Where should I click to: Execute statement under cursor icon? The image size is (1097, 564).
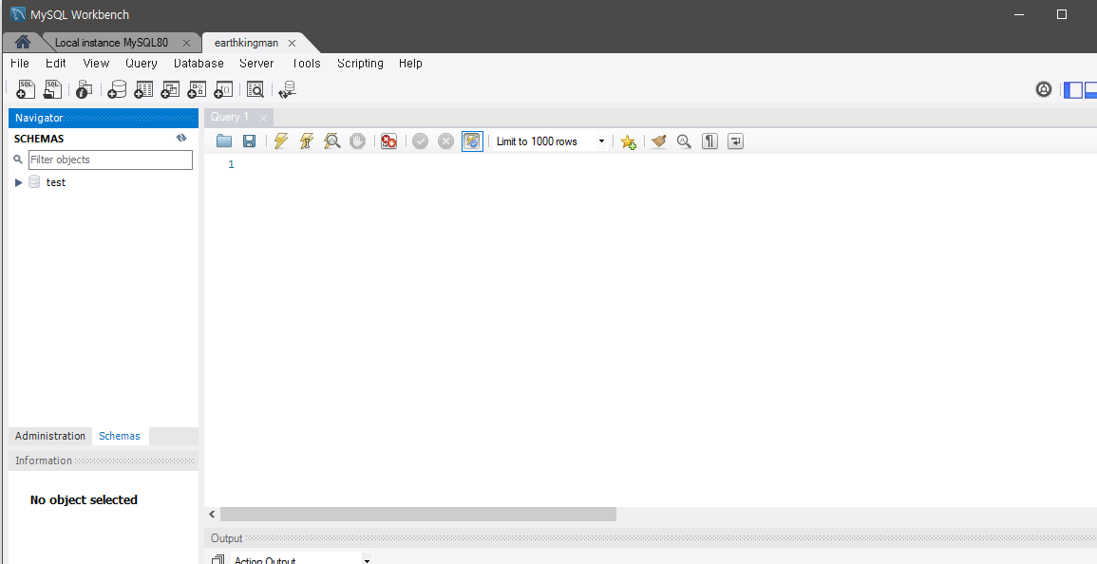(x=307, y=141)
